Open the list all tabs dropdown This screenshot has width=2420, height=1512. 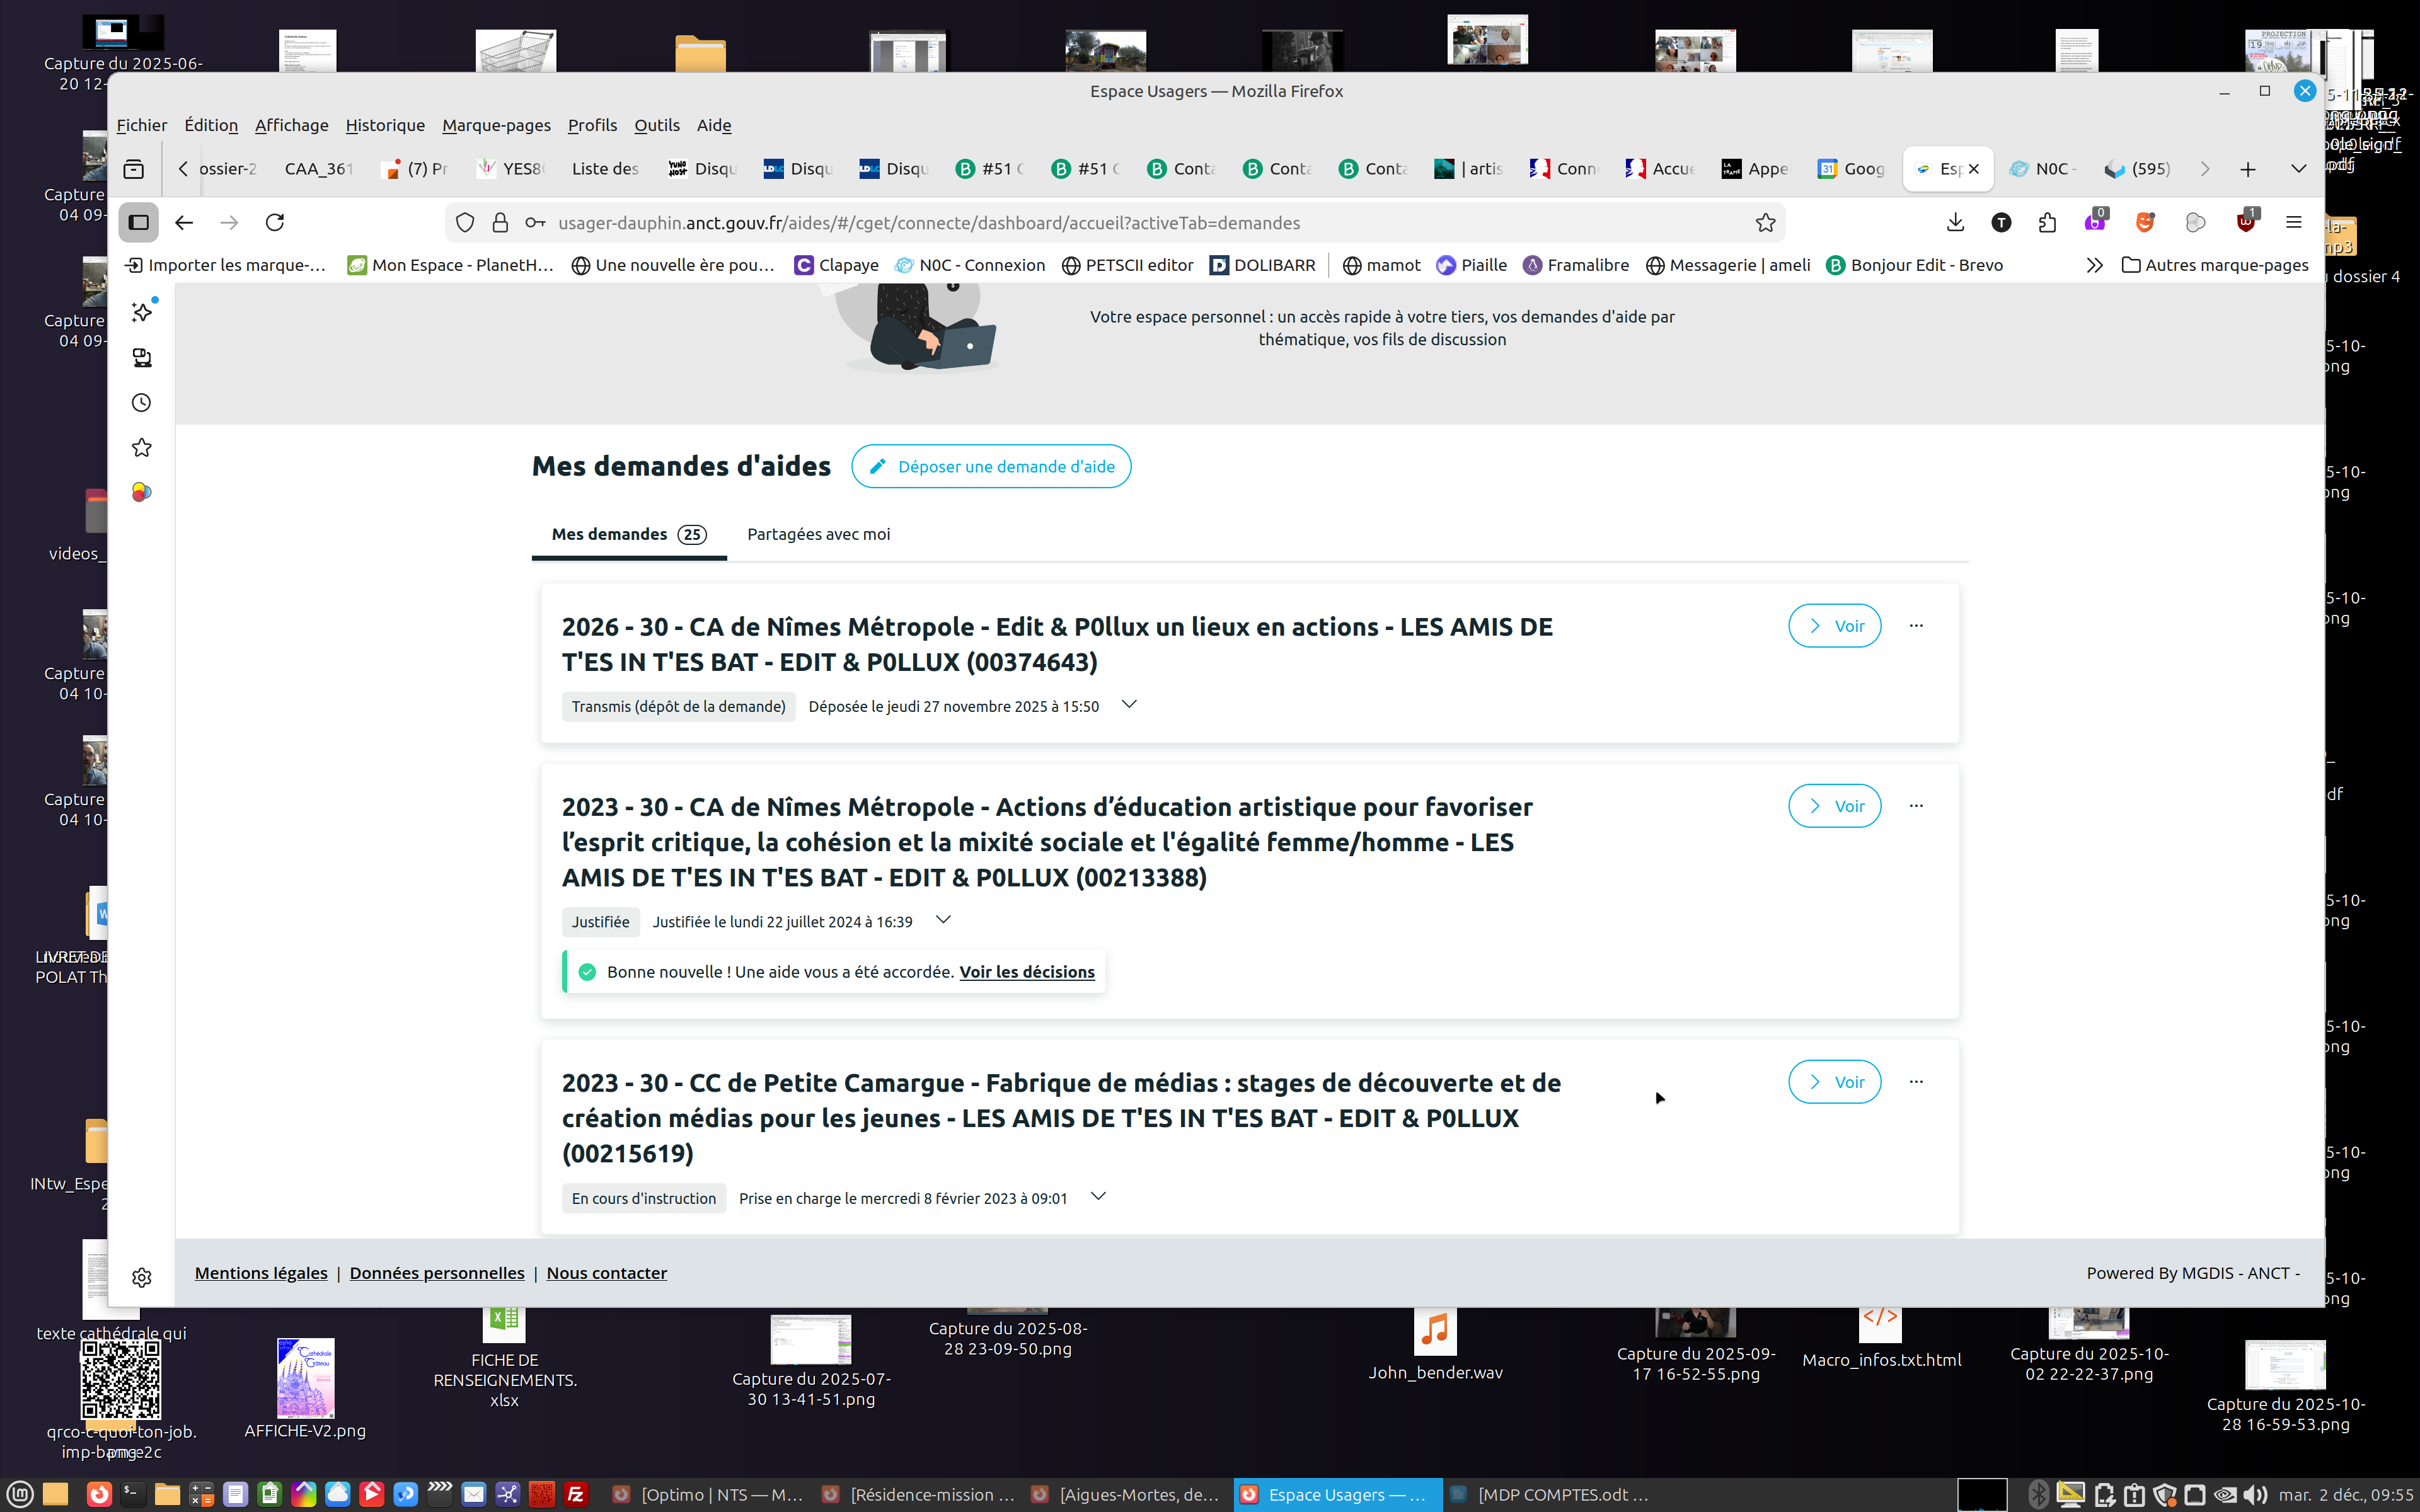2298,169
